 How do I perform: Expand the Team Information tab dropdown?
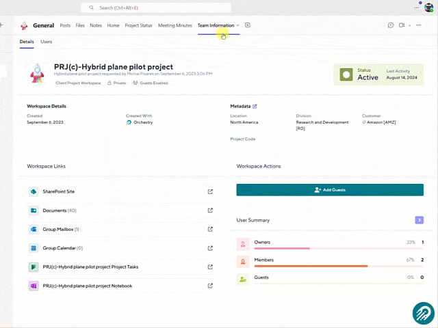(x=237, y=25)
